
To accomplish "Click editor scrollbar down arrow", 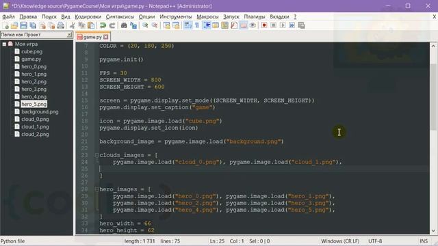I will pos(433,231).
